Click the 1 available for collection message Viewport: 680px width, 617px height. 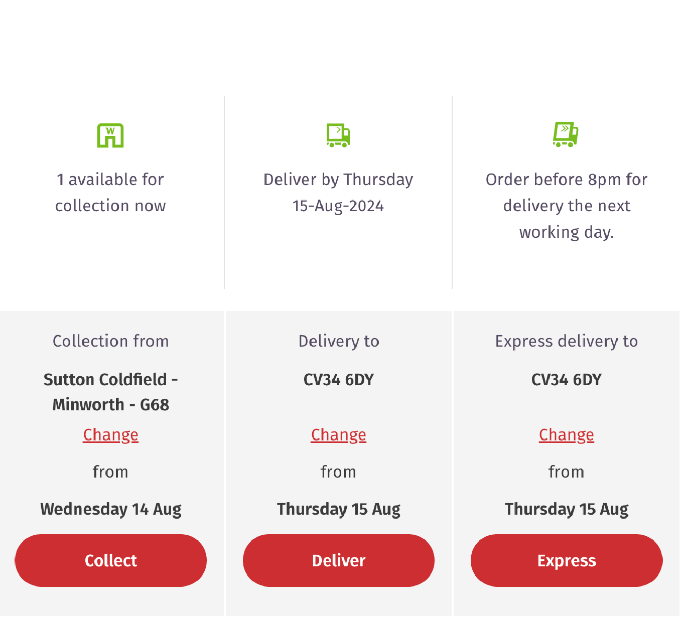point(110,192)
